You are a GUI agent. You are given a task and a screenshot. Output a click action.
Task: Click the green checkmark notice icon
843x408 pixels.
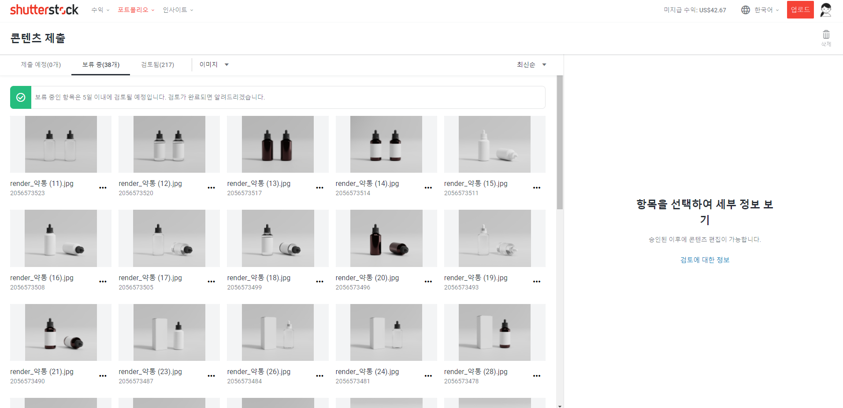[x=21, y=97]
